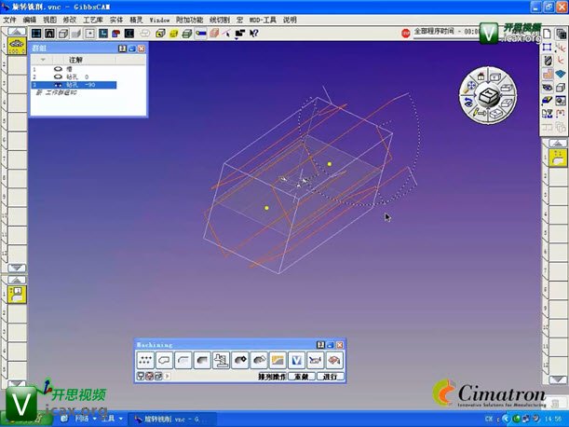Screen dimensions: 569x427
Task: Select row 2 钻孔 0 in group list
Action: (74, 76)
